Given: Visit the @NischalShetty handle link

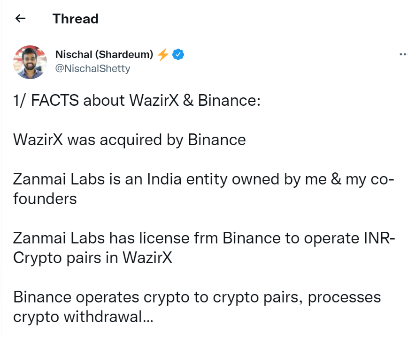Looking at the screenshot, I should tap(92, 68).
